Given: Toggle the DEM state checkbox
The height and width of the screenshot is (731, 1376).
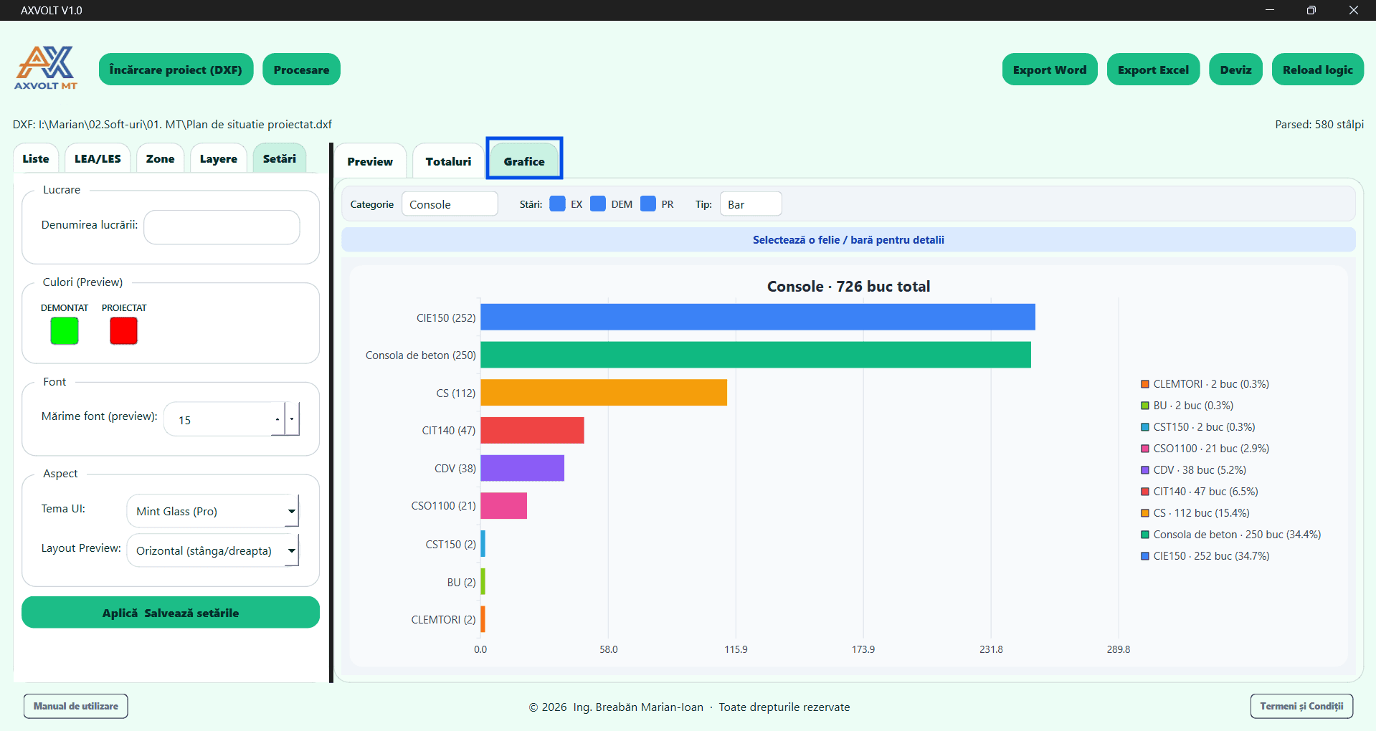Looking at the screenshot, I should (598, 204).
